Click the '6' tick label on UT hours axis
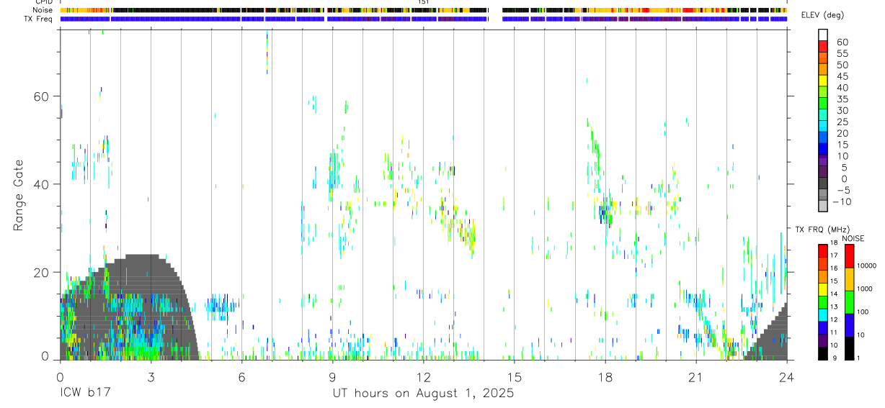This screenshot has width=885, height=408. (241, 376)
